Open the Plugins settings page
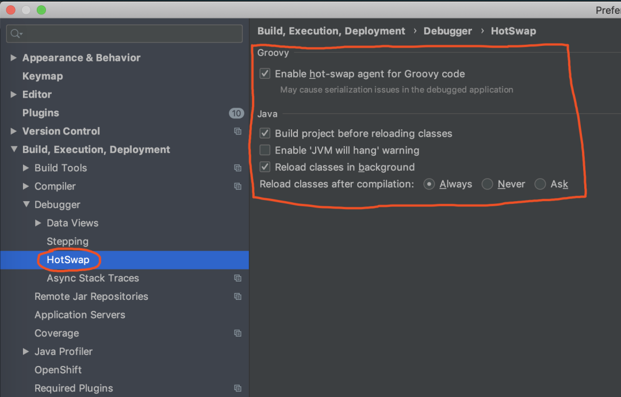The height and width of the screenshot is (397, 621). tap(40, 113)
